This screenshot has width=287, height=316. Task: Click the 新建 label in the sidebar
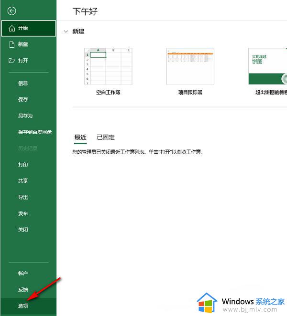[x=23, y=44]
